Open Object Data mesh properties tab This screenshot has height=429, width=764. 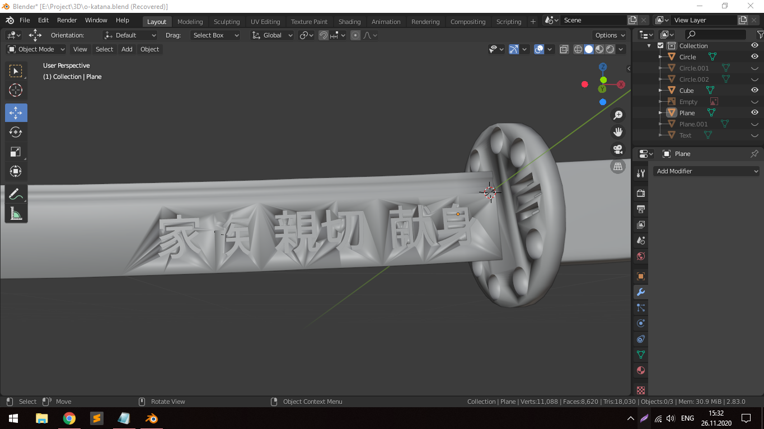point(641,355)
